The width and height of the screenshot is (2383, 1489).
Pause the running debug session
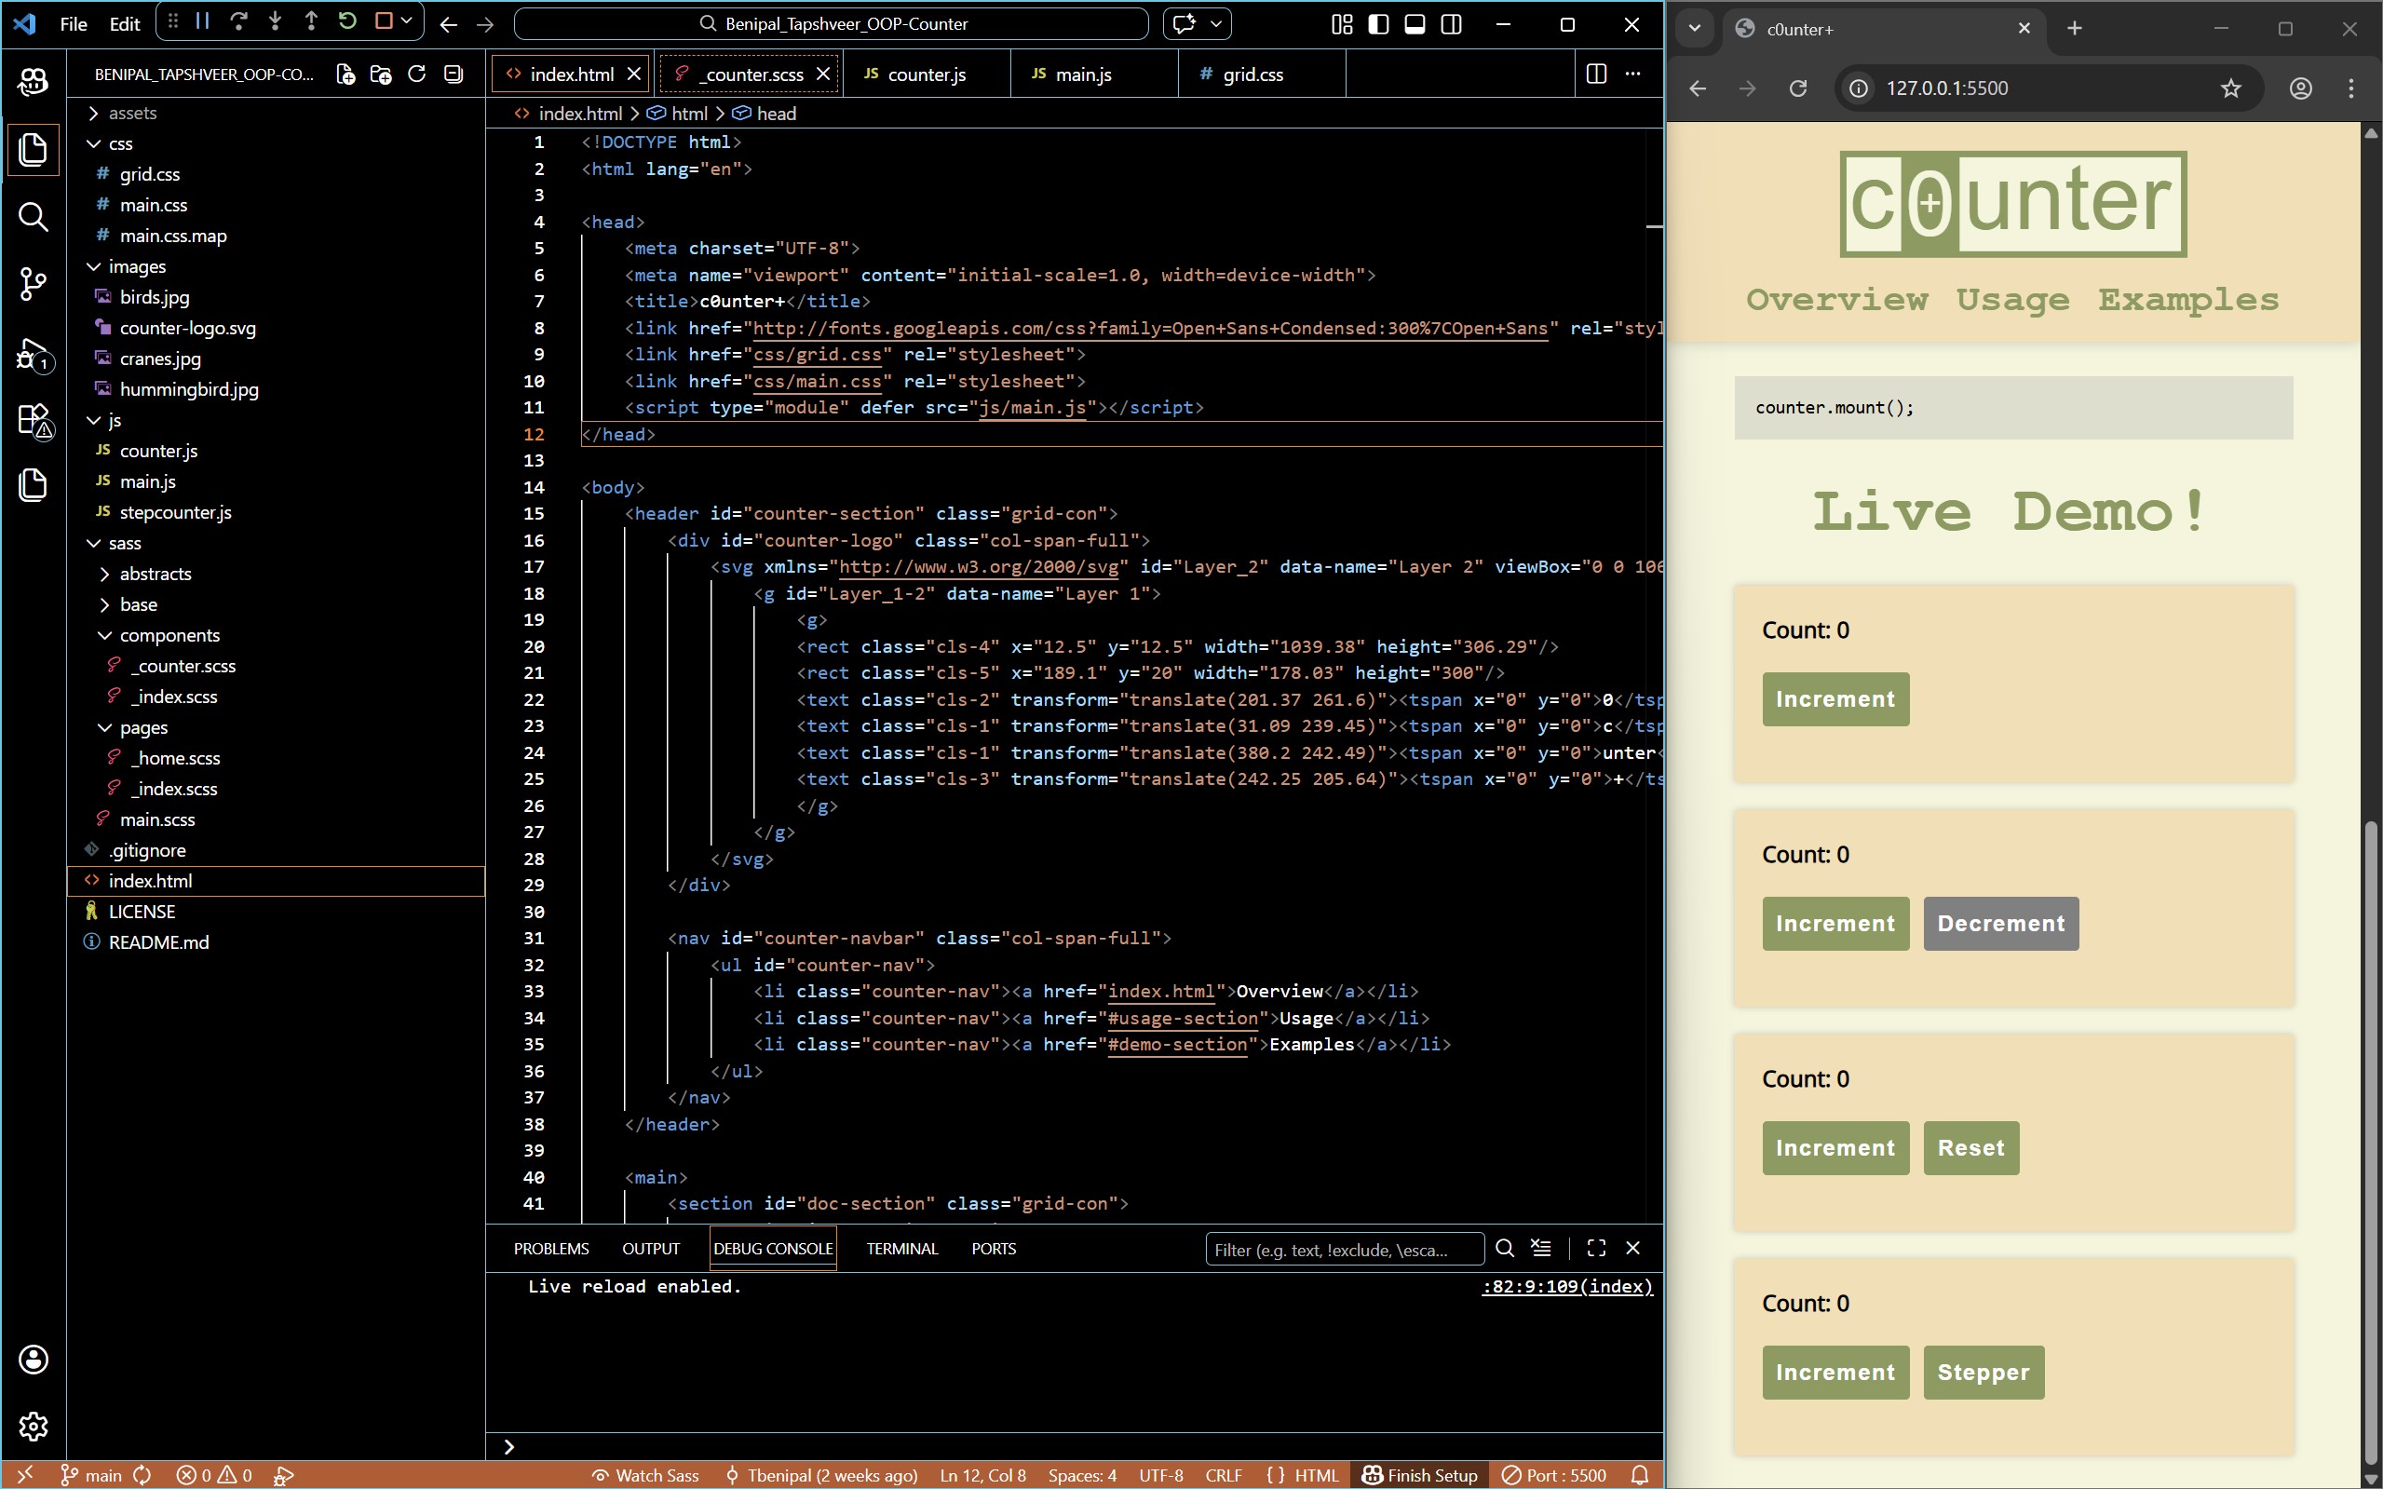[x=201, y=20]
